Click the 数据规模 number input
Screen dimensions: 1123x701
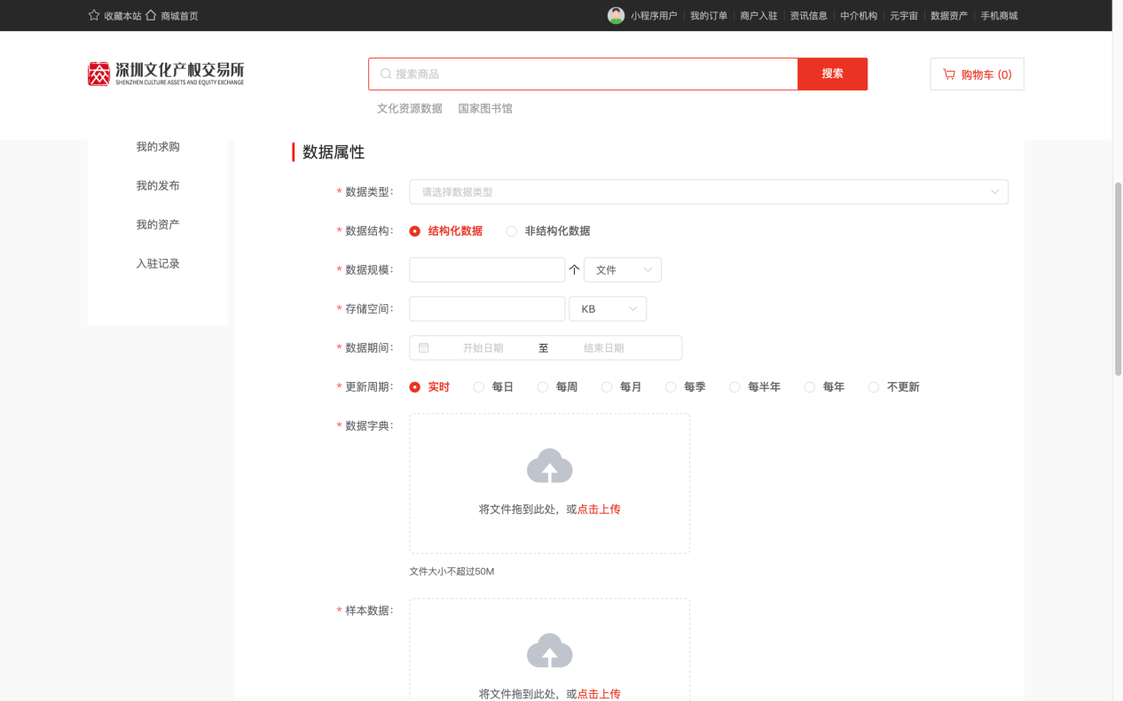click(x=487, y=269)
